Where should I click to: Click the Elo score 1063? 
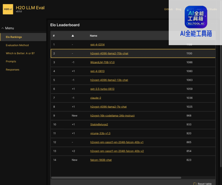[189, 80]
